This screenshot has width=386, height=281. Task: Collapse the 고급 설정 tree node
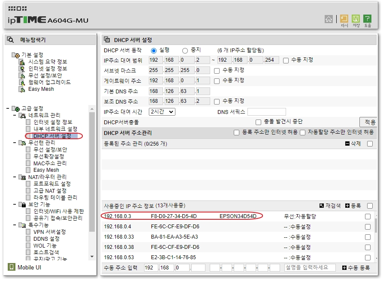(8, 108)
